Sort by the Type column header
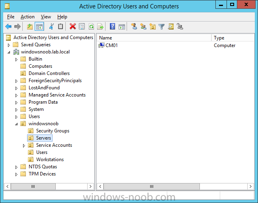Image resolution: width=258 pixels, height=203 pixels. click(x=233, y=38)
